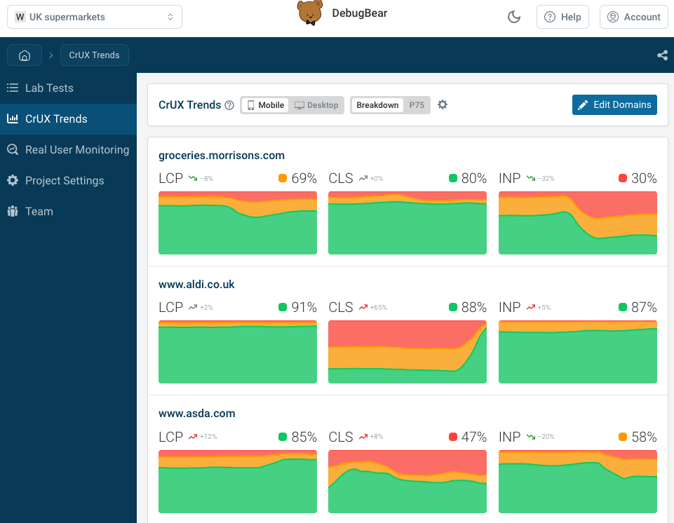
Task: Click the share icon
Action: point(662,55)
